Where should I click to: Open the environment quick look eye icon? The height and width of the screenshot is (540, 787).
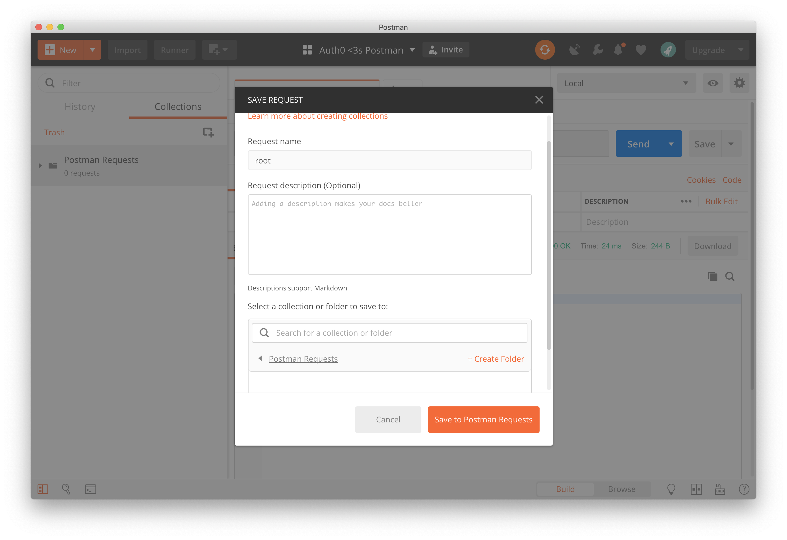[712, 83]
